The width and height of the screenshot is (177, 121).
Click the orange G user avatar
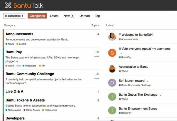click(112, 53)
